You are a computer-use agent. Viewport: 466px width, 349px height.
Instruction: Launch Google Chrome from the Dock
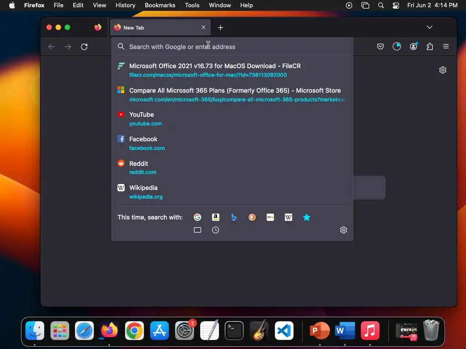(134, 330)
